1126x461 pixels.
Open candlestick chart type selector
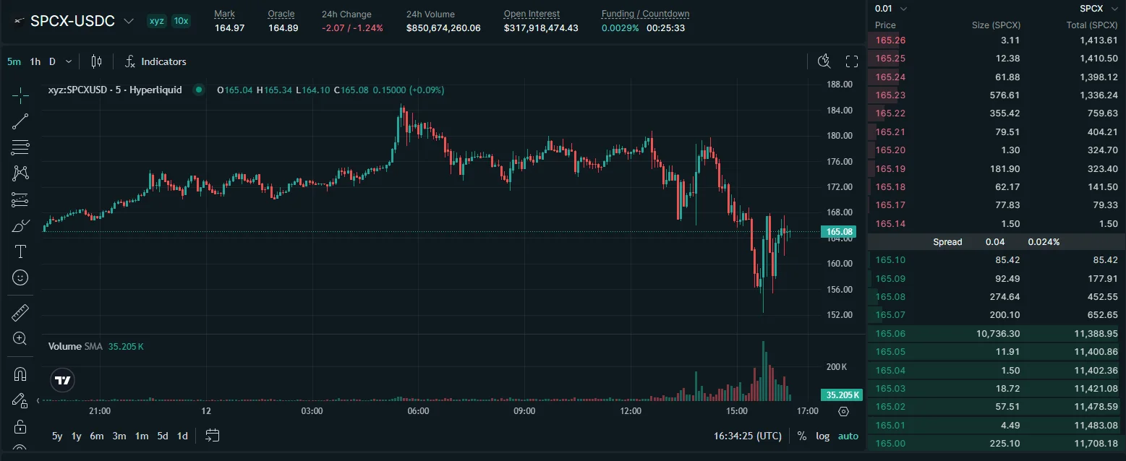pos(97,61)
